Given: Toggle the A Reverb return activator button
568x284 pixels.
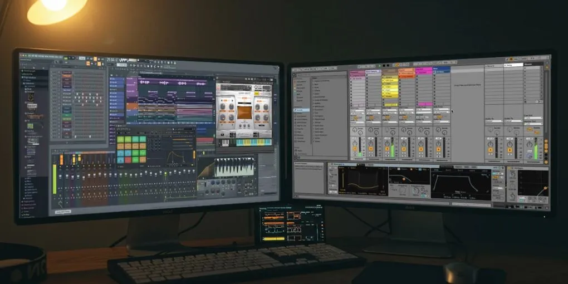Looking at the screenshot, I should click(491, 150).
